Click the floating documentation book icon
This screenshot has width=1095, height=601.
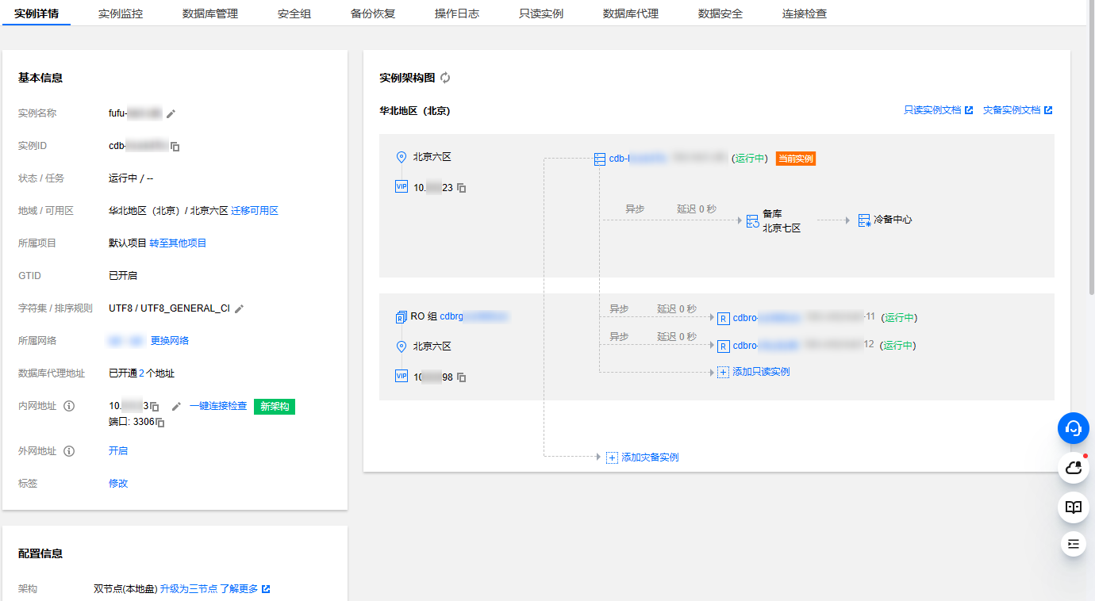(x=1073, y=507)
